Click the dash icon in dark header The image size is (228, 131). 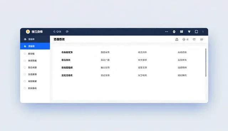pos(167,32)
